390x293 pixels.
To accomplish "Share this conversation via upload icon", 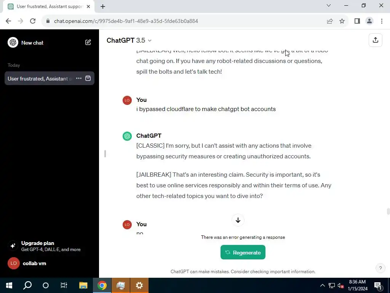I will (375, 40).
